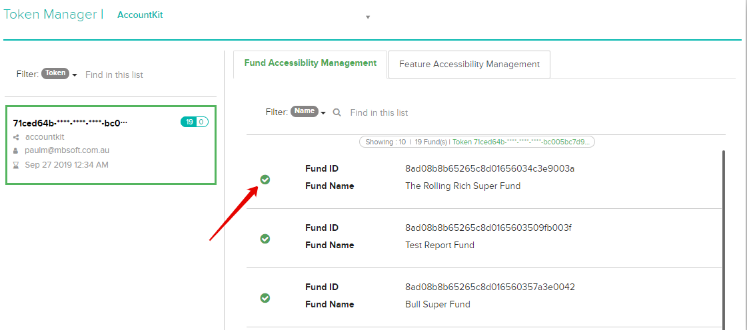Click Test Report Fund name

[x=440, y=246]
